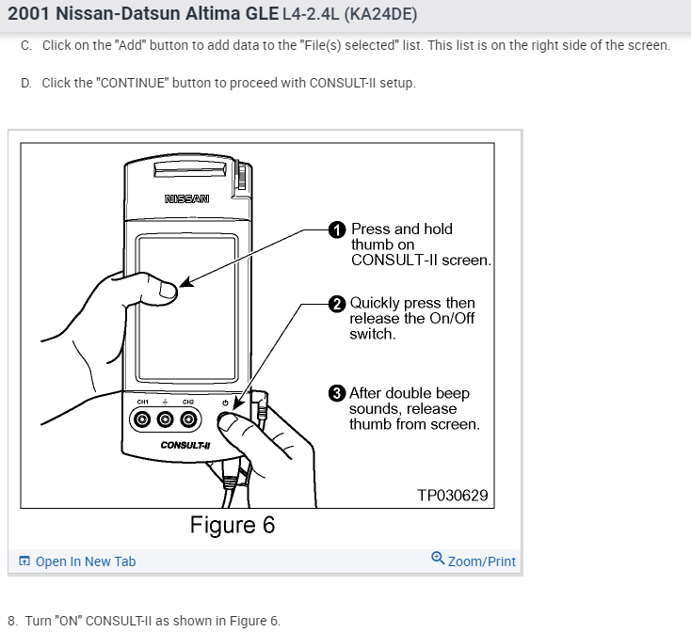Click the CH1 connector port in the illustration
This screenshot has width=691, height=632.
click(x=142, y=419)
